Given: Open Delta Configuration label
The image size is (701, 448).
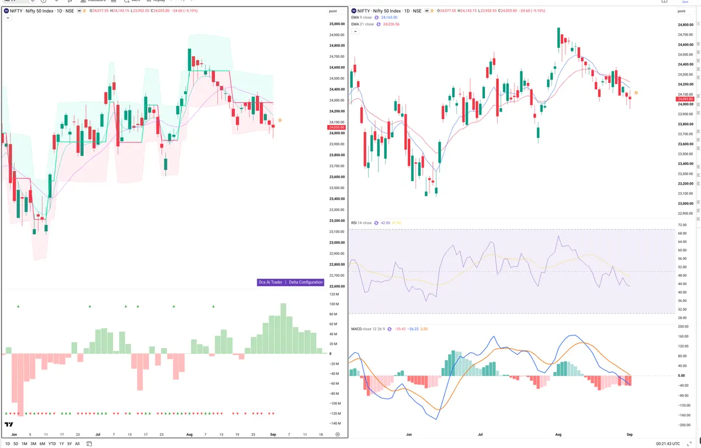Looking at the screenshot, I should (306, 282).
